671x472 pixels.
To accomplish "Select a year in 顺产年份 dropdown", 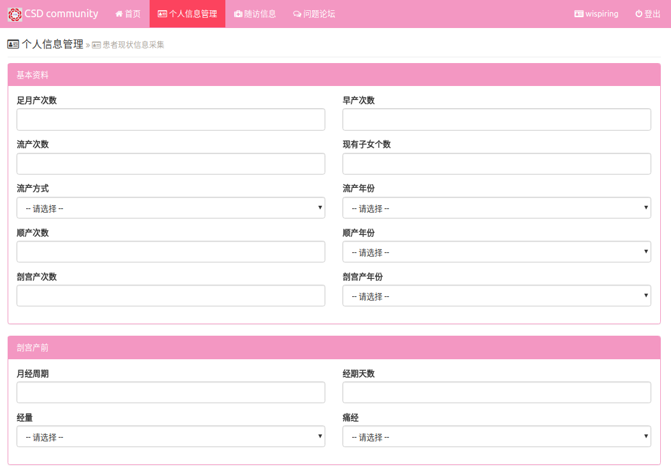I will click(497, 252).
